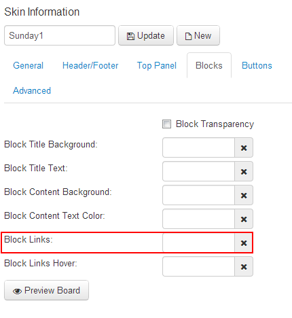Focus the Sunday1 skin name field
The height and width of the screenshot is (318, 292).
tap(60, 35)
